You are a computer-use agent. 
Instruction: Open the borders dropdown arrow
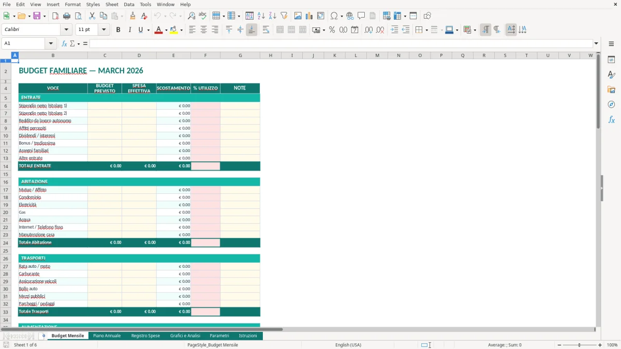pyautogui.click(x=426, y=30)
